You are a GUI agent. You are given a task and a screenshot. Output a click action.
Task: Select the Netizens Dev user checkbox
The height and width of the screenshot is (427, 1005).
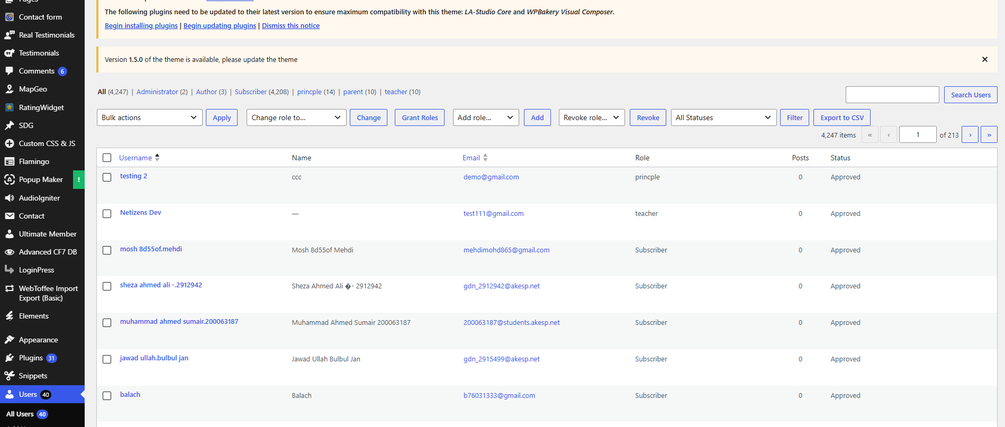pyautogui.click(x=107, y=214)
